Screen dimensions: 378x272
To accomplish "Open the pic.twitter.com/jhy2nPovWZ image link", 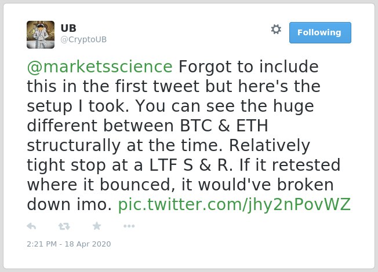I will 234,205.
